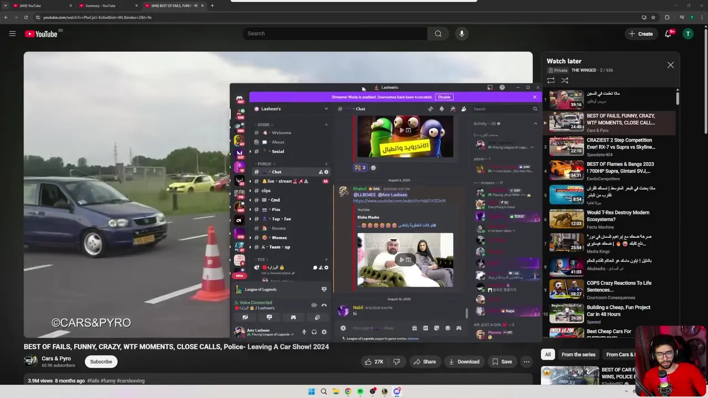Share the current YouTube video
708x398 pixels.
pyautogui.click(x=424, y=362)
